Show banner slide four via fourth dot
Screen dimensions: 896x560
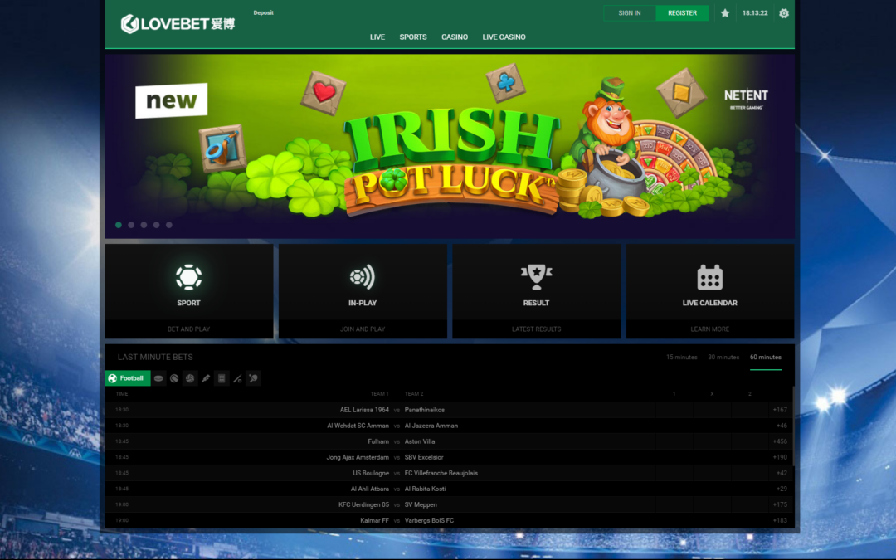[x=156, y=225]
